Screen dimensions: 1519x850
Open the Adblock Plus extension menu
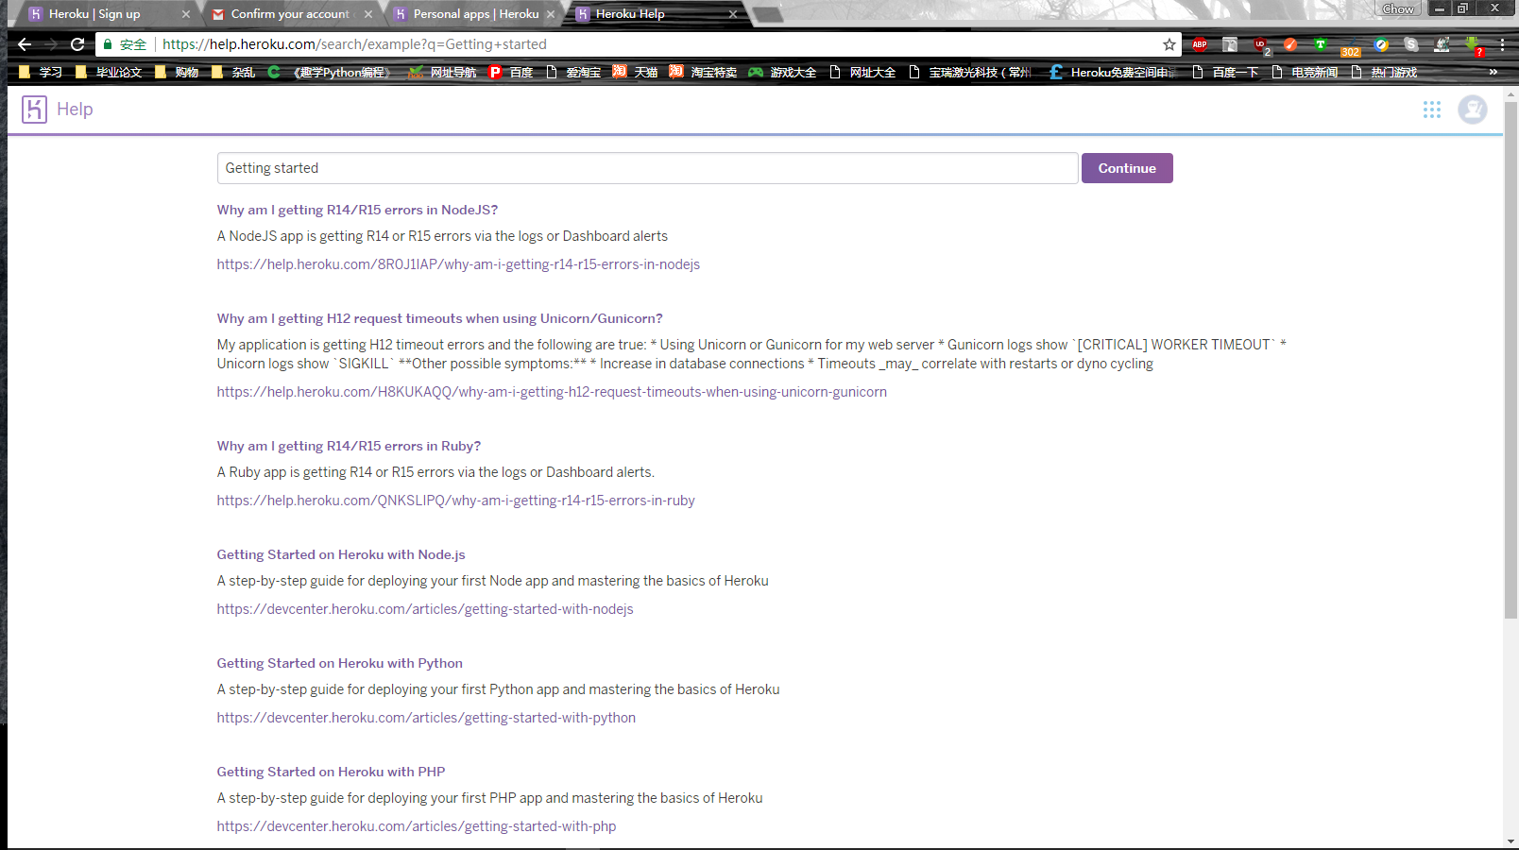click(x=1200, y=44)
